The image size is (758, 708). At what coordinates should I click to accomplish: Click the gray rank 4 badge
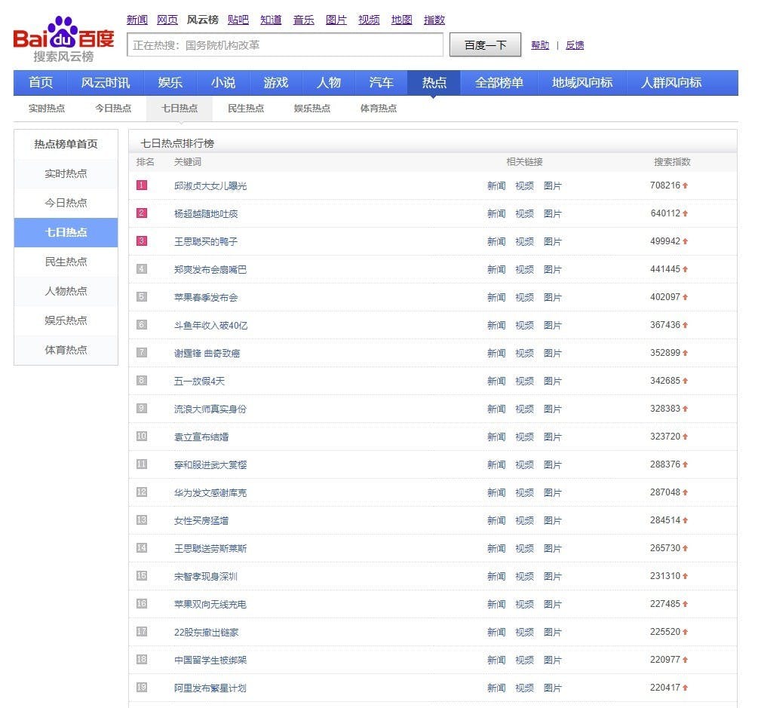point(142,268)
